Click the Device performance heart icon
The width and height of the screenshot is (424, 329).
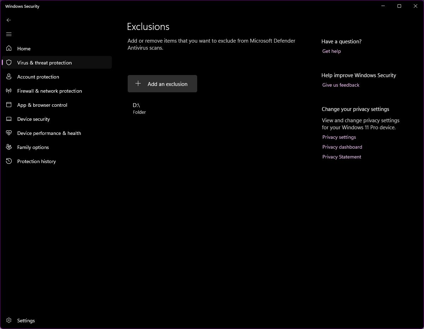9,133
